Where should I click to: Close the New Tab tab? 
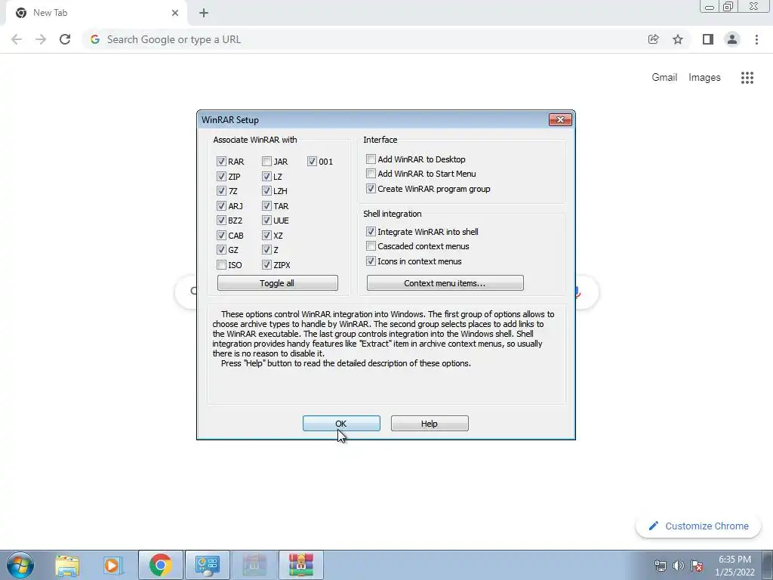[x=175, y=13]
